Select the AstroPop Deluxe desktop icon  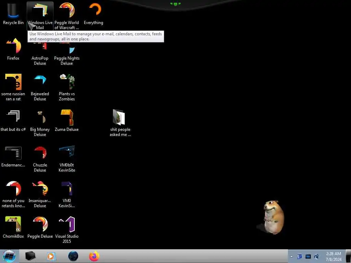click(x=40, y=54)
